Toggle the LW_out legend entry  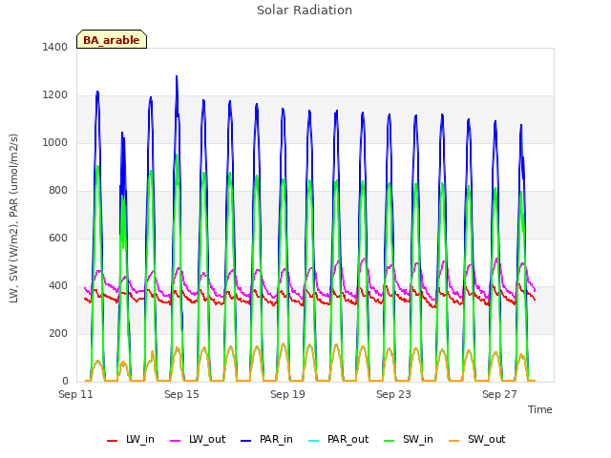click(198, 440)
